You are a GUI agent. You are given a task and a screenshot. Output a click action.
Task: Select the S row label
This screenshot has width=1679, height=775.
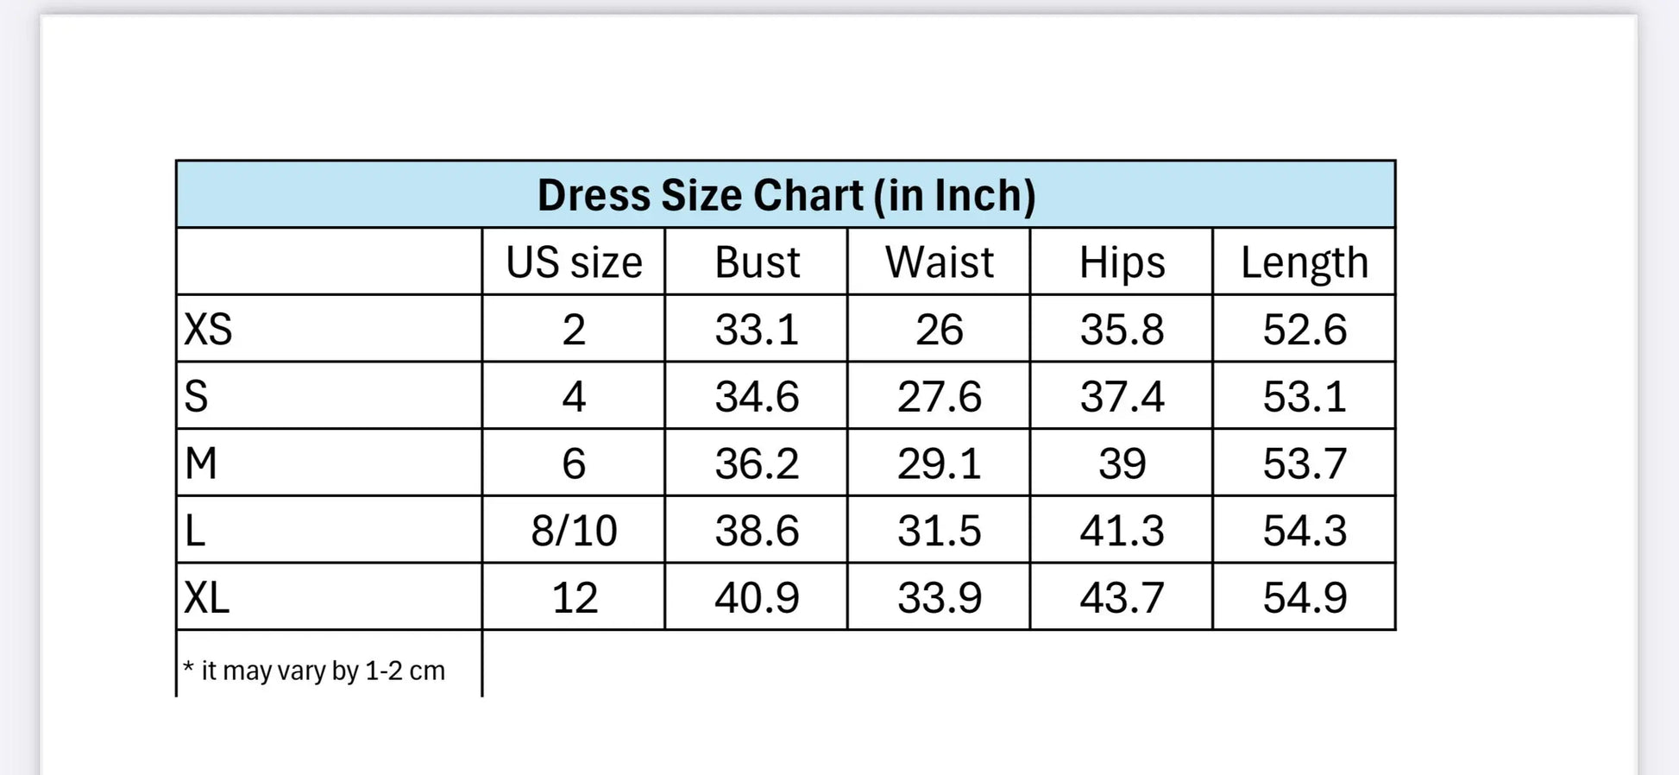196,396
